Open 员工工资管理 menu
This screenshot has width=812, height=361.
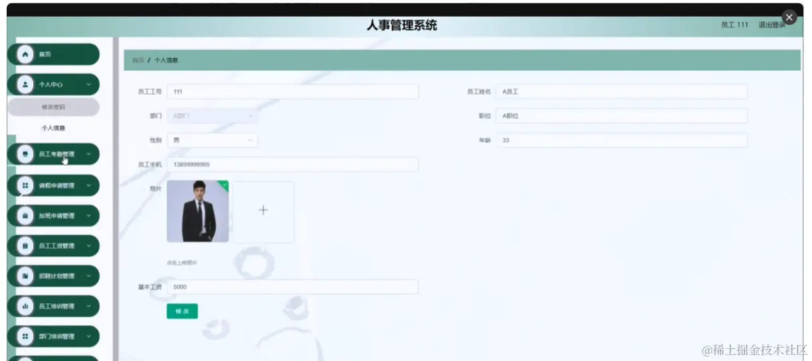click(54, 246)
